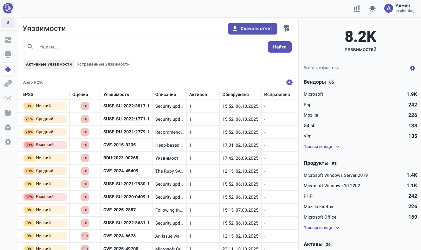Expand more products with "Показать еще"
This screenshot has height=250, width=421.
[x=321, y=228]
